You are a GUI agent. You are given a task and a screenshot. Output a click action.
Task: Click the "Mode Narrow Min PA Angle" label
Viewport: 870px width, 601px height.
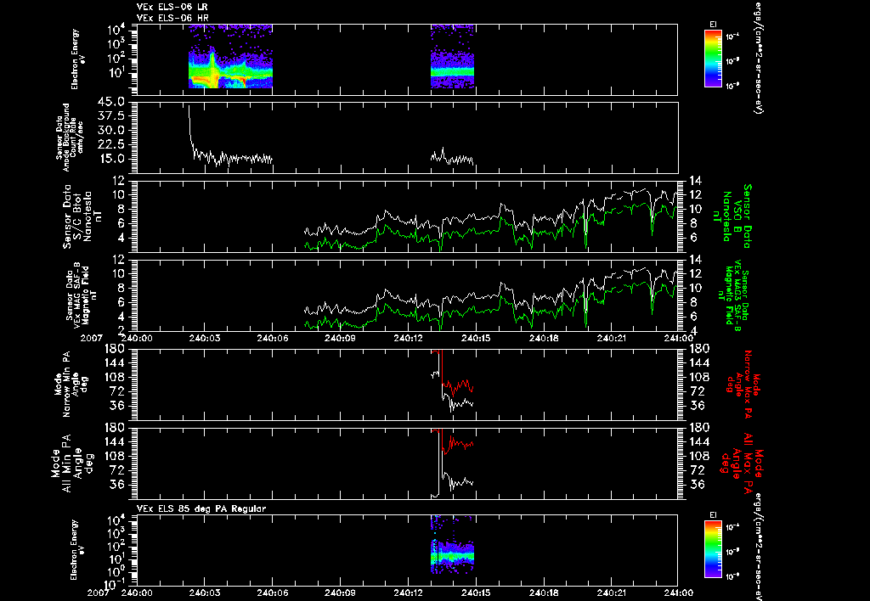point(71,385)
